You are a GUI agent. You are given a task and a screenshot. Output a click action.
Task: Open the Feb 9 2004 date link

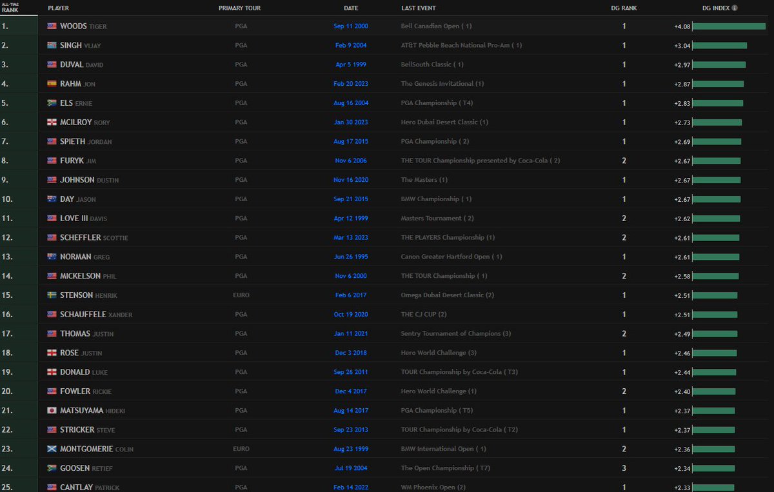(x=351, y=46)
